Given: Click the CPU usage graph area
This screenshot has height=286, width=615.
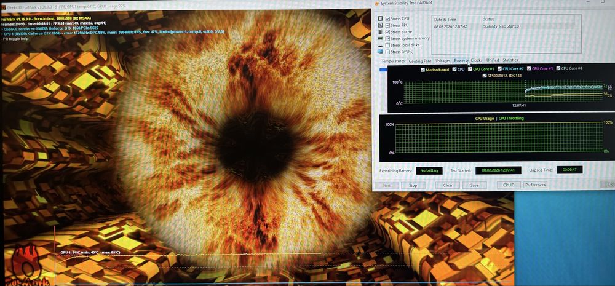Looking at the screenshot, I should [x=499, y=138].
